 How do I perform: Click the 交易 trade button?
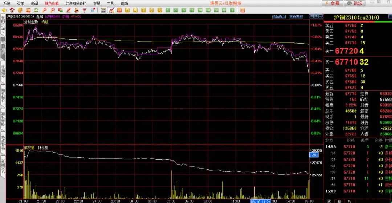point(332,3)
